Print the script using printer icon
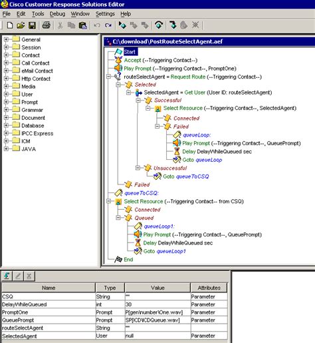 pos(47,25)
